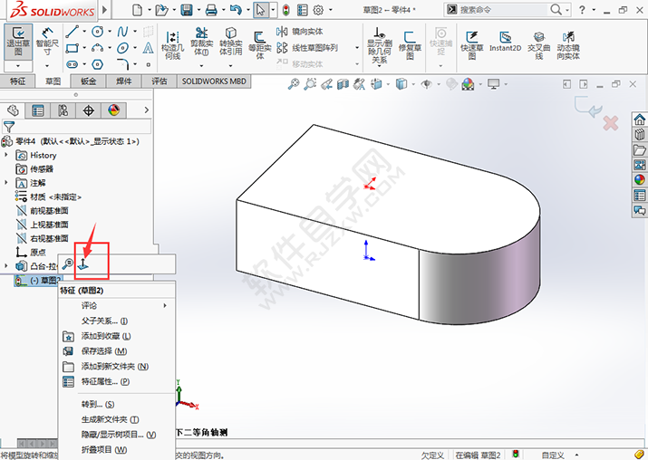648x460 pixels.
Task: Switch to DimXpertManager tab icon
Action: (x=89, y=110)
